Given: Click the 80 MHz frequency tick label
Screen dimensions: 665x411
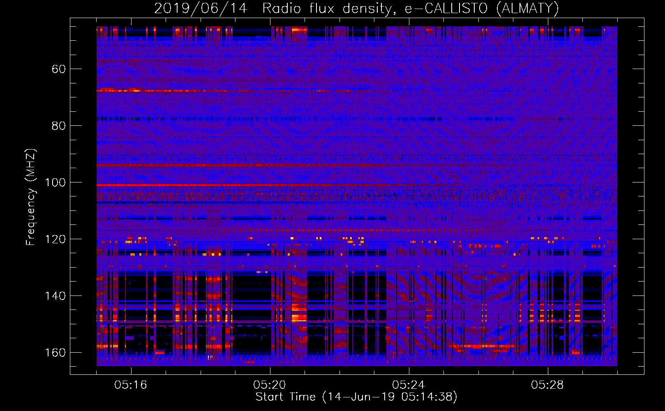Looking at the screenshot, I should tap(59, 126).
